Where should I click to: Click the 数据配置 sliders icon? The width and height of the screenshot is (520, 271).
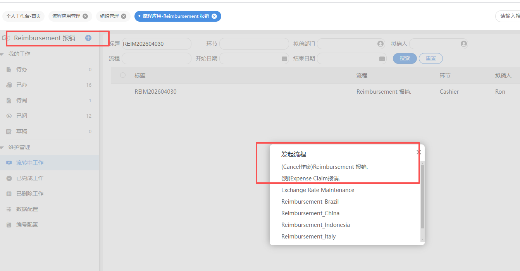click(x=9, y=209)
